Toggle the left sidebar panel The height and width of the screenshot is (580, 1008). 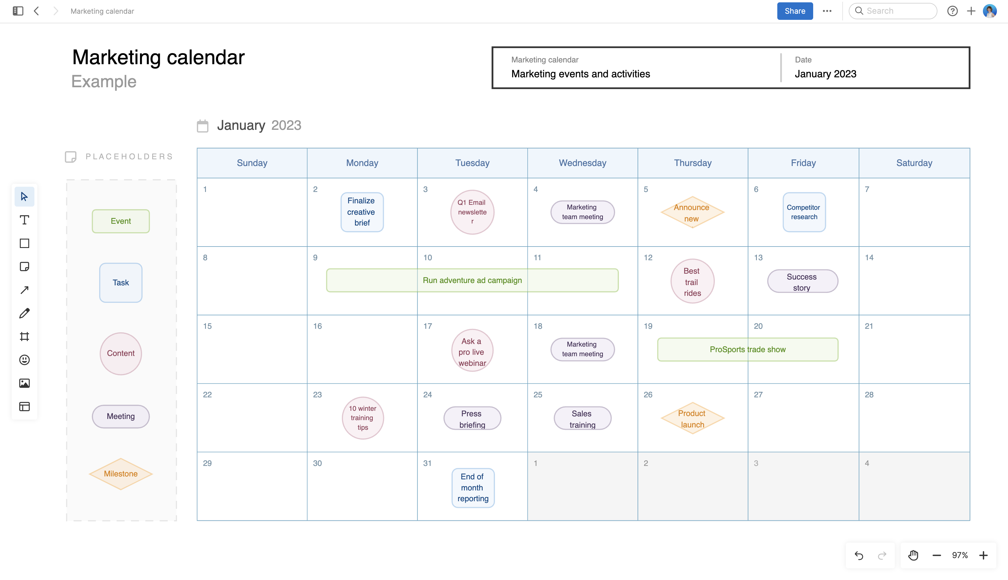click(x=17, y=11)
